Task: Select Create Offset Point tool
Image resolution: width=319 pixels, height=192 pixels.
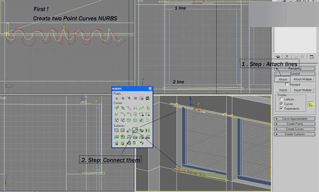Action: coord(123,98)
